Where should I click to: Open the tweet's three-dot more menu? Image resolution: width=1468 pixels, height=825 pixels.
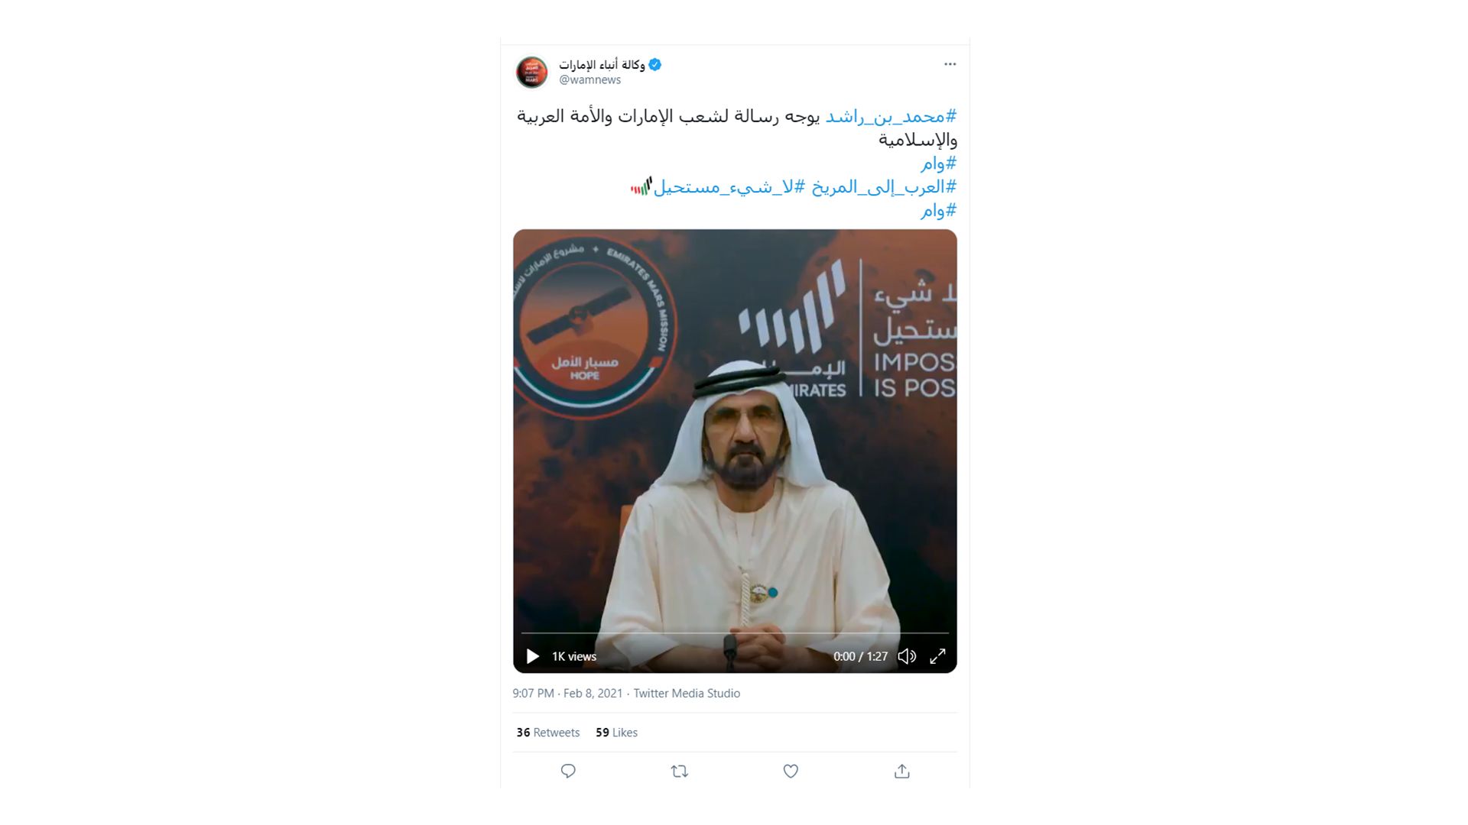tap(950, 64)
